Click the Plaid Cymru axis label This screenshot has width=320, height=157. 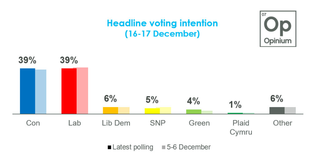point(241,127)
